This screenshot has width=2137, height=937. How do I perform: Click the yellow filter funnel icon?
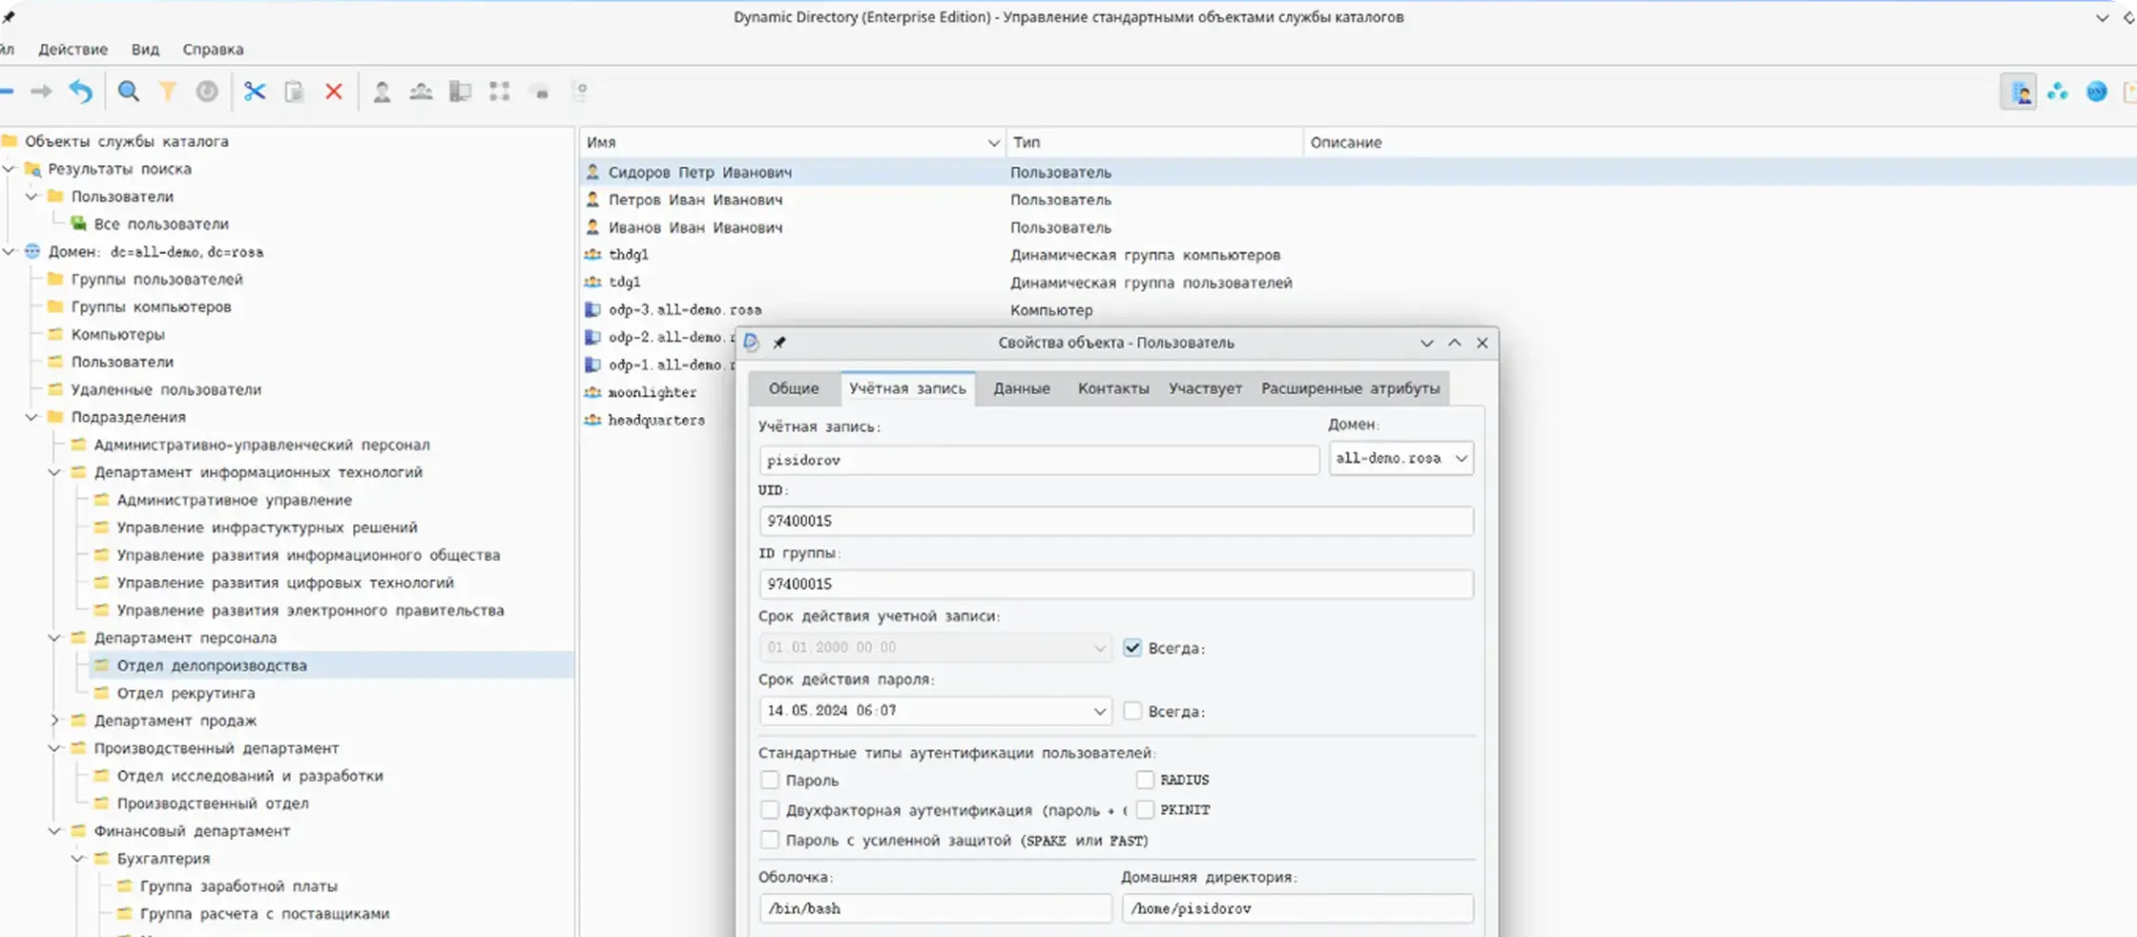(x=168, y=92)
